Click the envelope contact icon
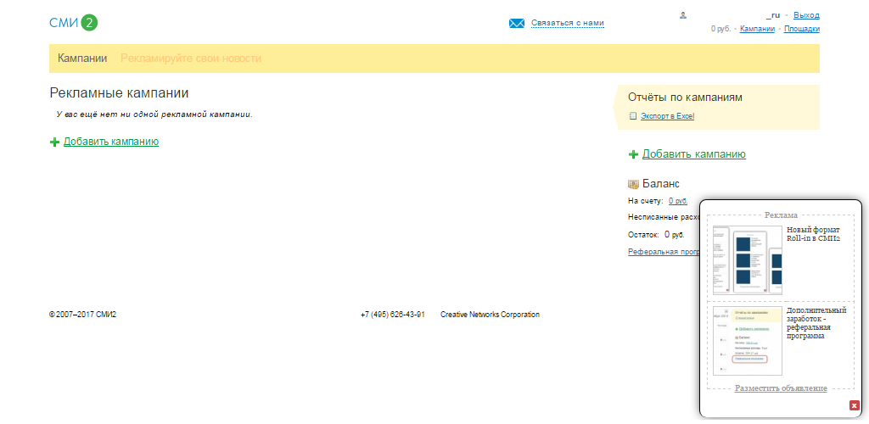869x424 pixels. click(517, 23)
